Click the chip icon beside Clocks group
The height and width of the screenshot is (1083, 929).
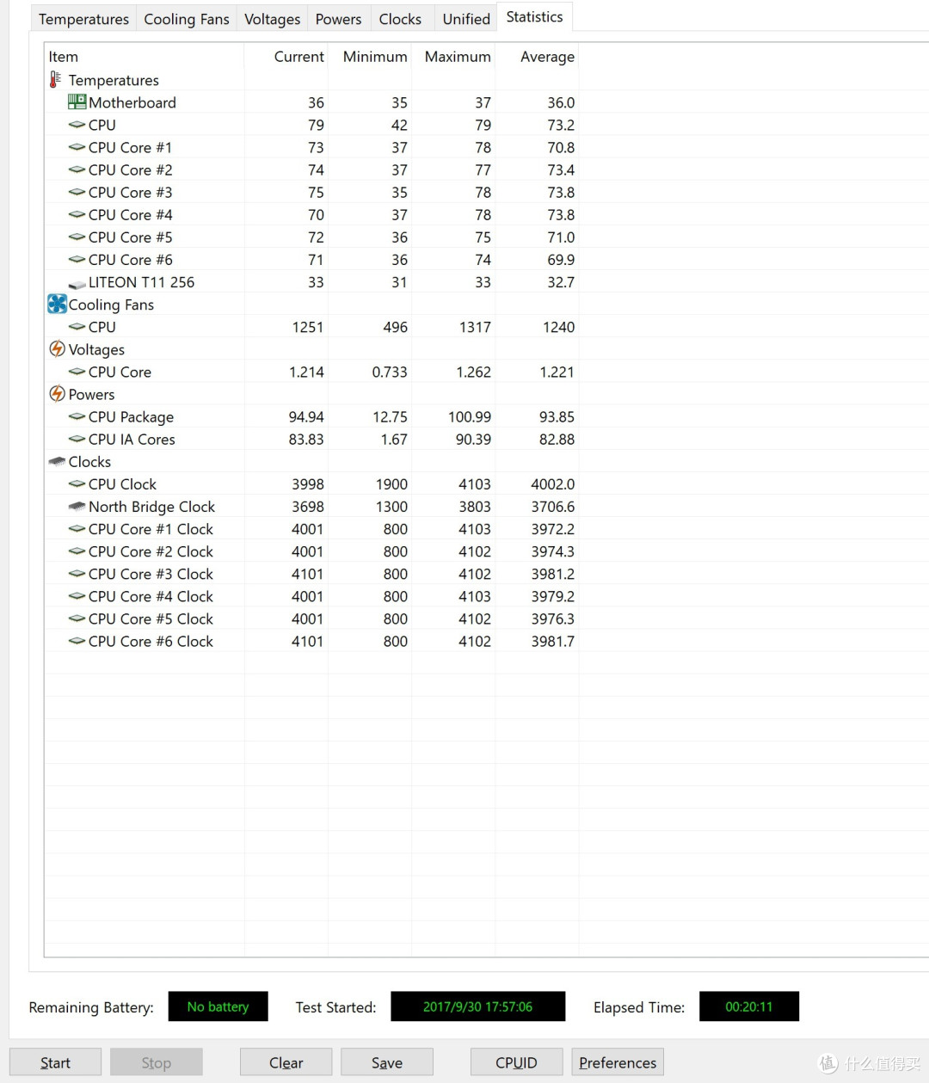pyautogui.click(x=57, y=461)
